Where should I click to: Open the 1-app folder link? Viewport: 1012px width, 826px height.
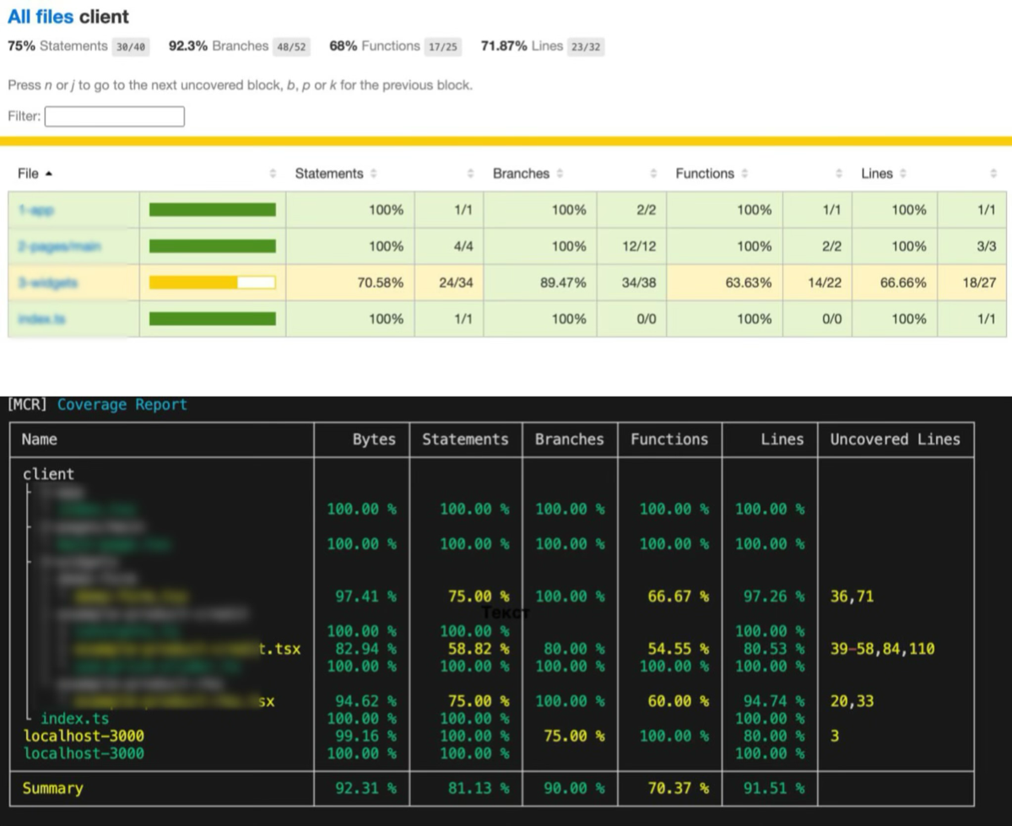[x=35, y=210]
